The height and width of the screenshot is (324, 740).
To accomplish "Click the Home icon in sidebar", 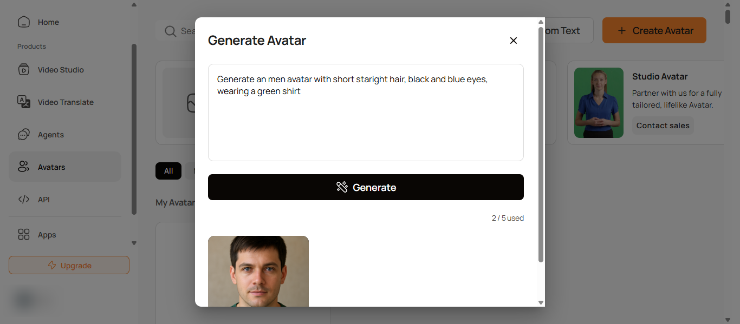I will (24, 22).
